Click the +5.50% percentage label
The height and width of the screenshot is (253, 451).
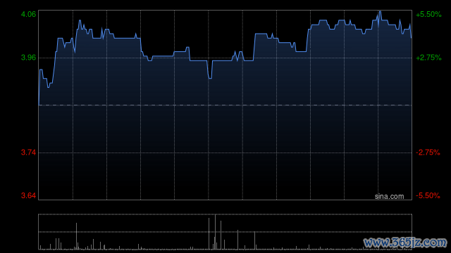tap(428, 14)
